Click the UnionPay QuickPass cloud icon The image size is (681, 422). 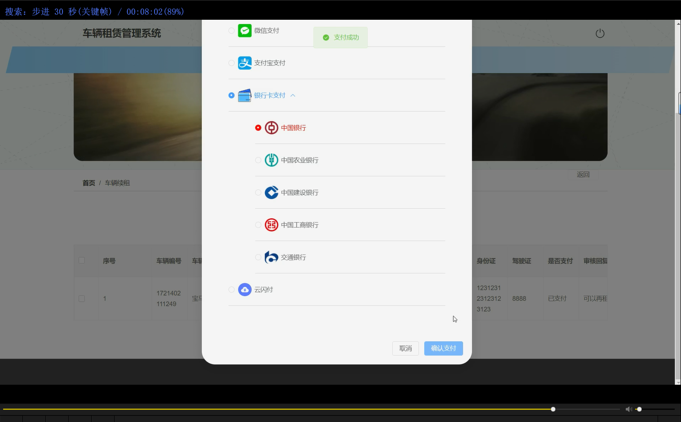(244, 290)
